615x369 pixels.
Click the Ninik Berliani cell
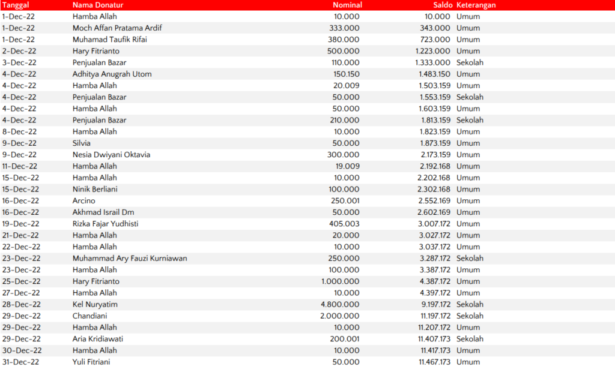tap(95, 190)
